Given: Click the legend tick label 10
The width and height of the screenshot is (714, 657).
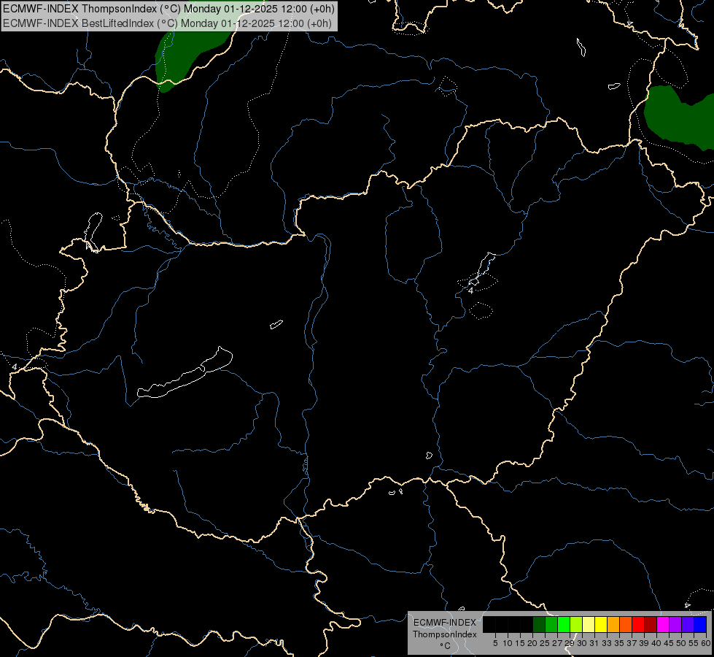Looking at the screenshot, I should pyautogui.click(x=508, y=643).
